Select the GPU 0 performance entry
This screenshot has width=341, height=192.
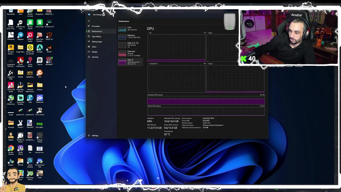(x=131, y=62)
